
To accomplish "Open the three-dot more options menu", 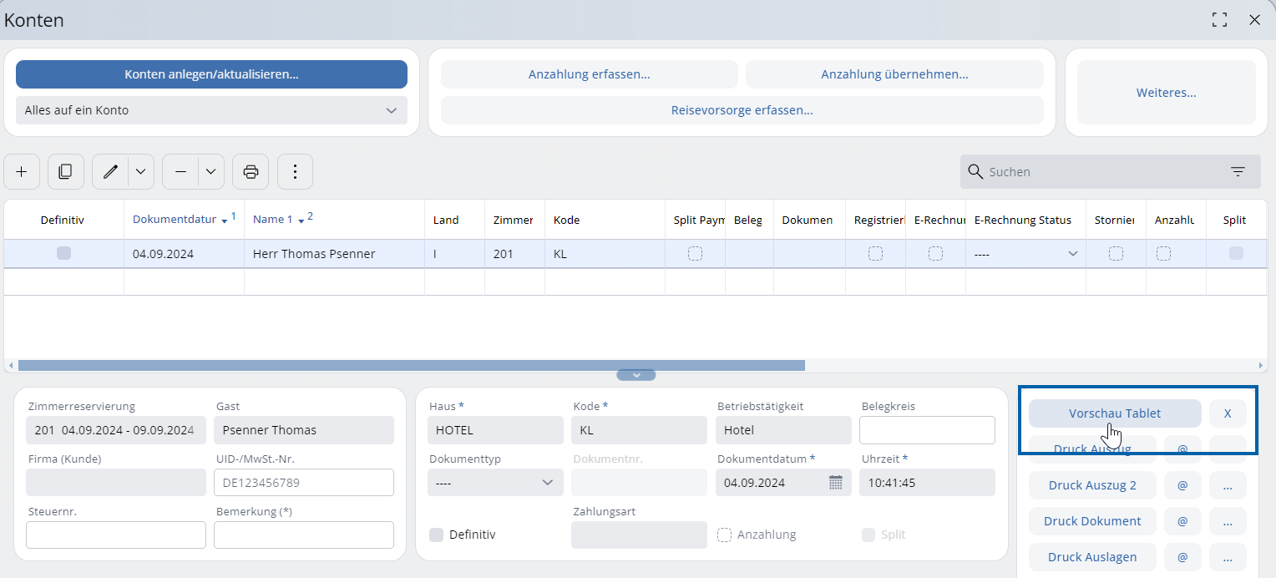I will tap(295, 171).
